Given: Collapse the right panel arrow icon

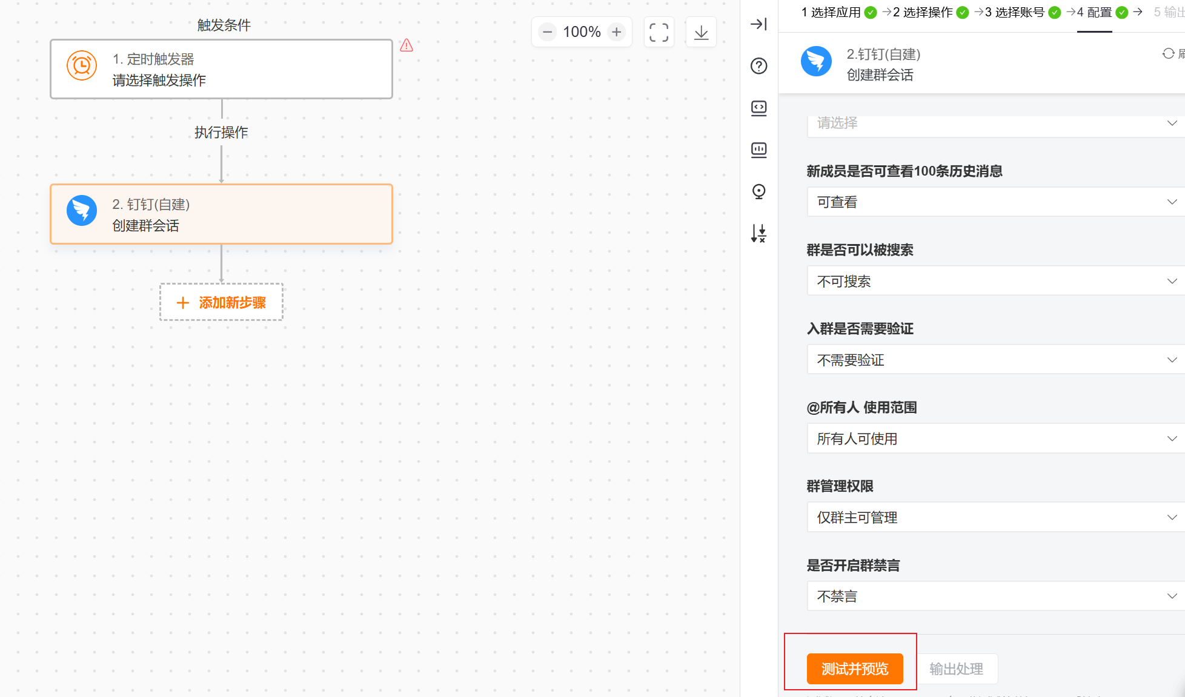Looking at the screenshot, I should click(758, 24).
